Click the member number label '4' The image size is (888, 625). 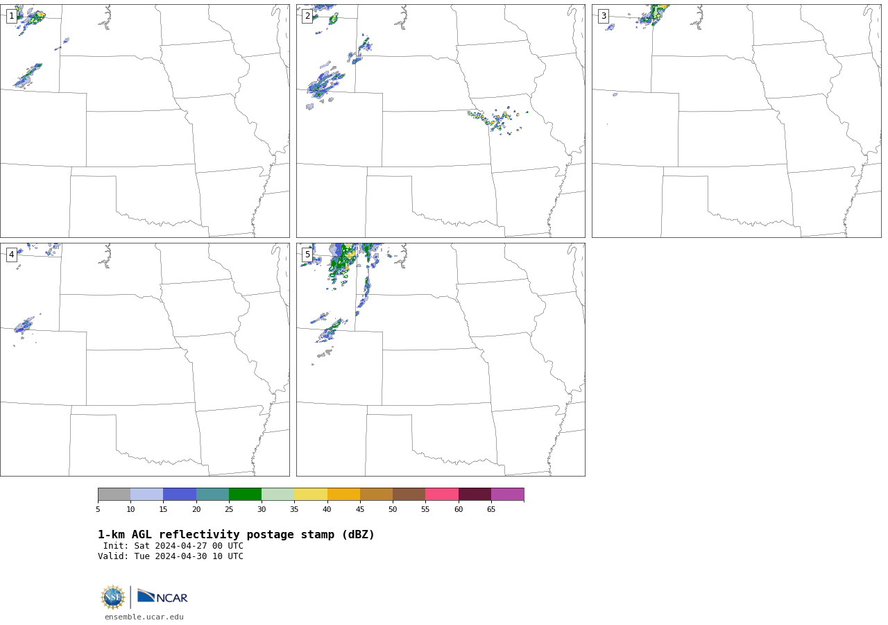[x=12, y=255]
